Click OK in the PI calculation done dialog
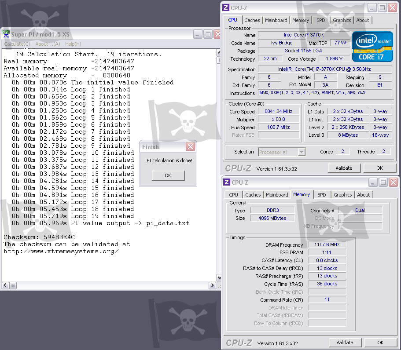Screen dimensions: 401x350 pyautogui.click(x=168, y=175)
